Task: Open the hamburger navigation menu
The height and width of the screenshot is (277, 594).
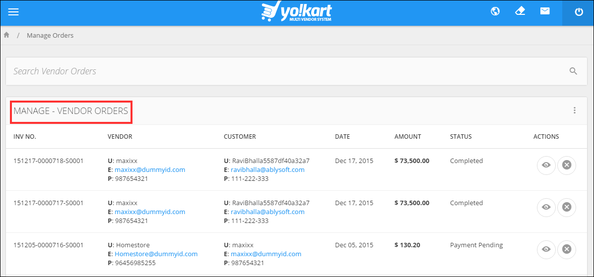Action: 13,12
